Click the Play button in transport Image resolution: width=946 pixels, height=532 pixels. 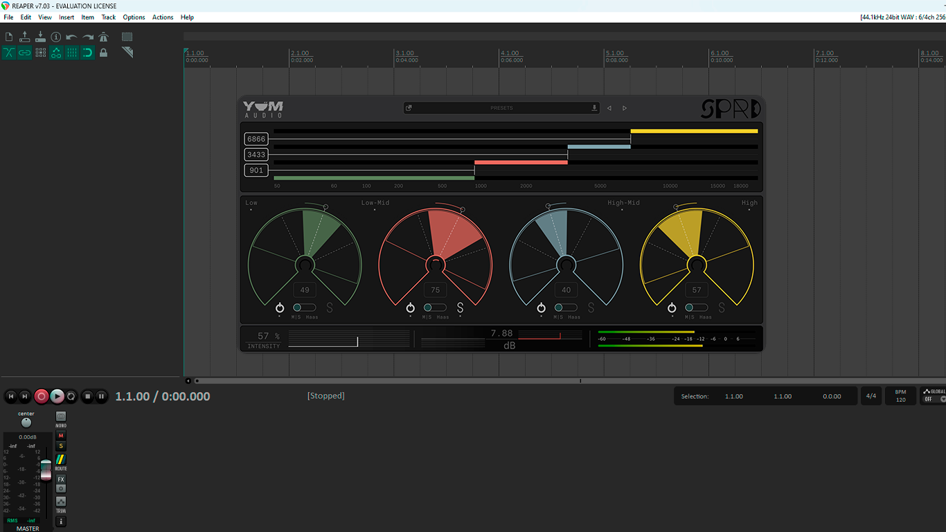(57, 396)
